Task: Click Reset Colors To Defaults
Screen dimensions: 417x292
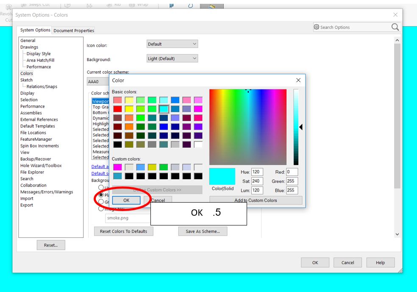Action: pyautogui.click(x=123, y=231)
